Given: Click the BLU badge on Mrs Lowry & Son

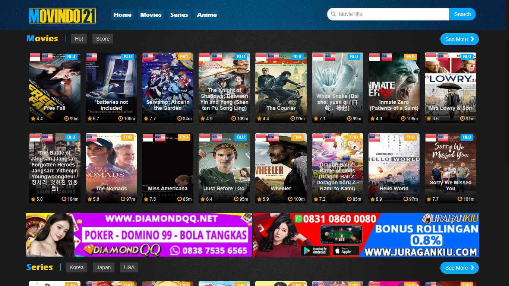Looking at the screenshot, I should click(x=467, y=57).
